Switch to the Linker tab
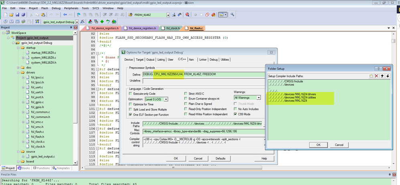The image size is (400, 185). [202, 60]
